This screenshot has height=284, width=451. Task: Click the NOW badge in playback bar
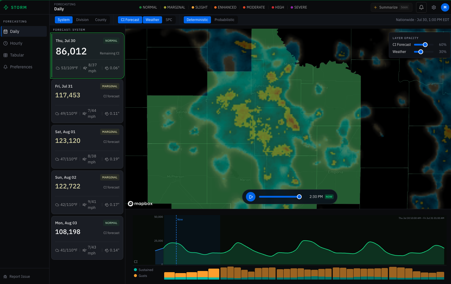[329, 197]
